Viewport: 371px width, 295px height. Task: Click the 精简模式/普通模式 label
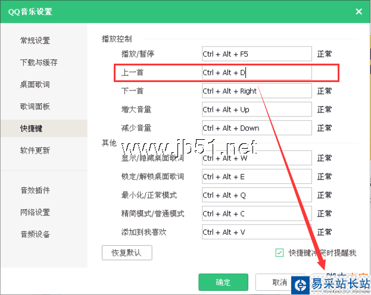coord(152,214)
